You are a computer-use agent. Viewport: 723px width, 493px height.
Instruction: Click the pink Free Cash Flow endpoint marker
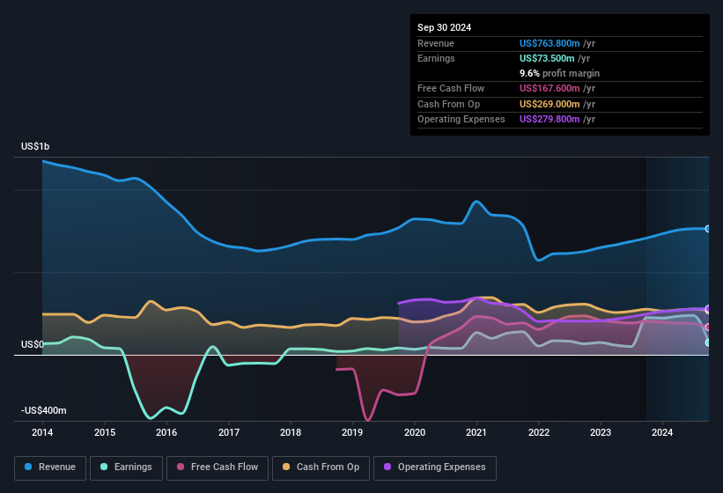point(708,327)
